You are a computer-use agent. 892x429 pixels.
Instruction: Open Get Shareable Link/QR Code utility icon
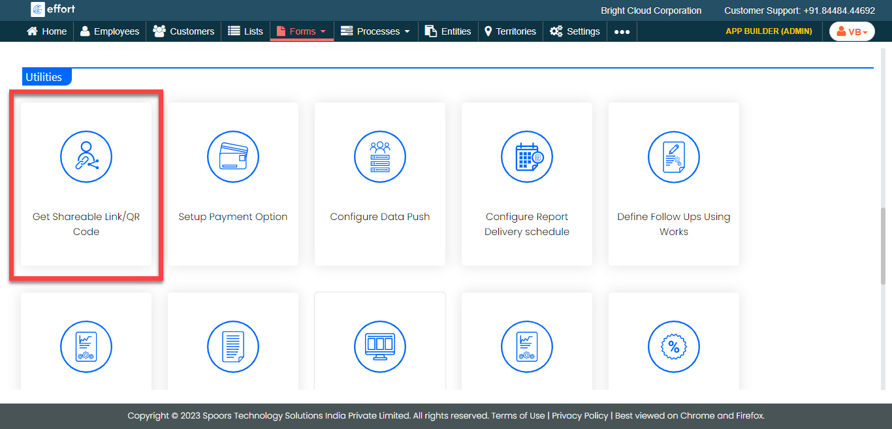[x=86, y=157]
